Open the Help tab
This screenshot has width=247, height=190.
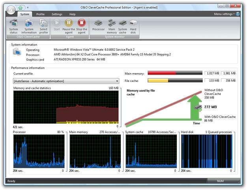coord(72,14)
